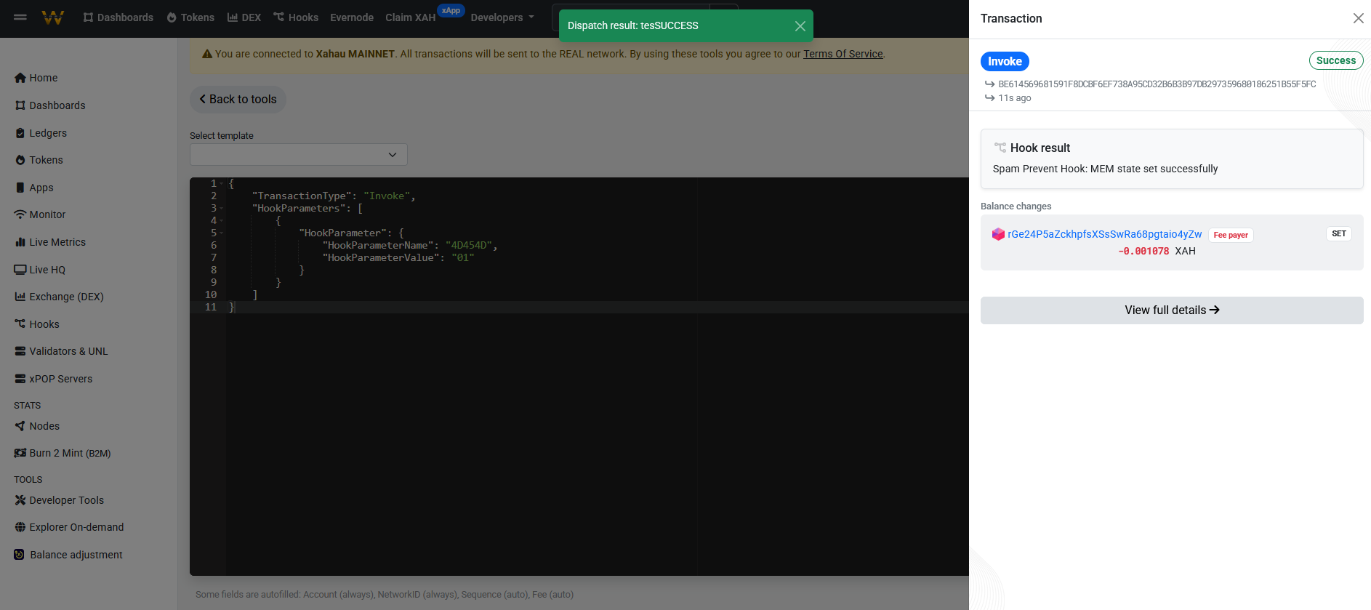
Task: Dismiss the Dispatch result tesSUCCESS notification
Action: (800, 26)
